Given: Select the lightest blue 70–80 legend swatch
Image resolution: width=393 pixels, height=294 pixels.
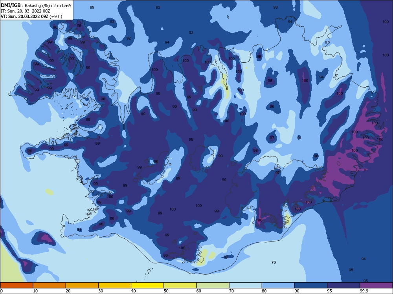Looking at the screenshot, I should point(246,285).
